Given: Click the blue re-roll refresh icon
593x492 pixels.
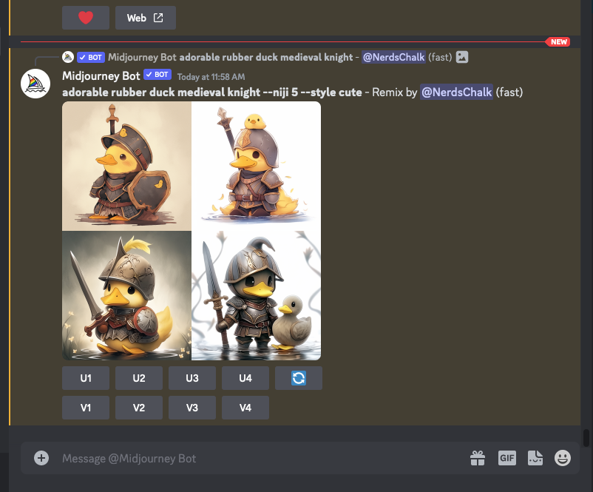Looking at the screenshot, I should (x=299, y=378).
